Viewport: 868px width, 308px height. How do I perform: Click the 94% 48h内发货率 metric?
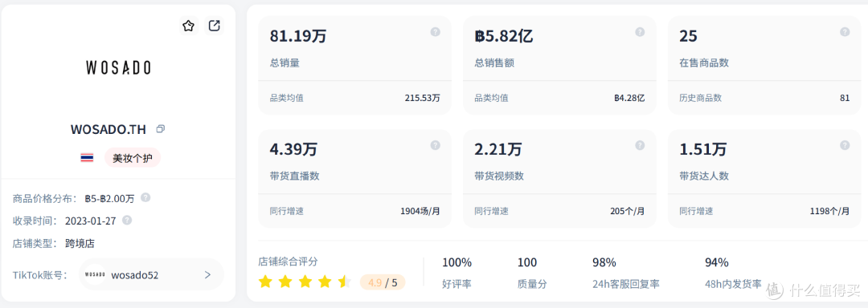click(x=733, y=274)
